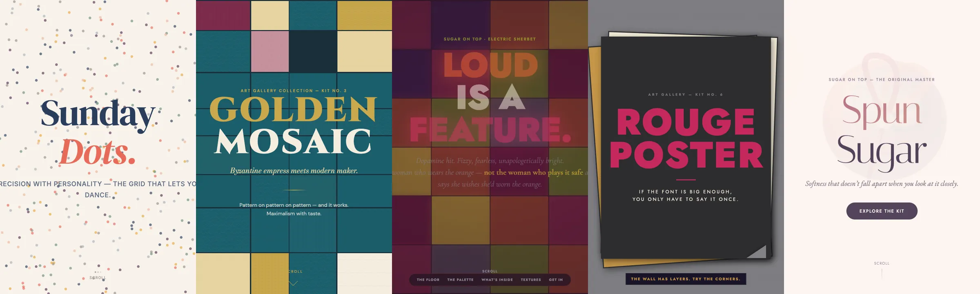Choose Get In from the nav bar
This screenshot has height=294, width=980.
click(x=556, y=280)
